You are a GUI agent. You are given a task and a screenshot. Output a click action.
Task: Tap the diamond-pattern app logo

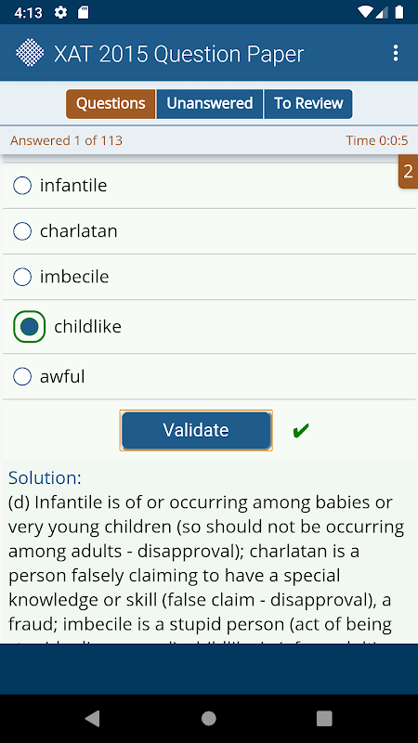point(30,53)
